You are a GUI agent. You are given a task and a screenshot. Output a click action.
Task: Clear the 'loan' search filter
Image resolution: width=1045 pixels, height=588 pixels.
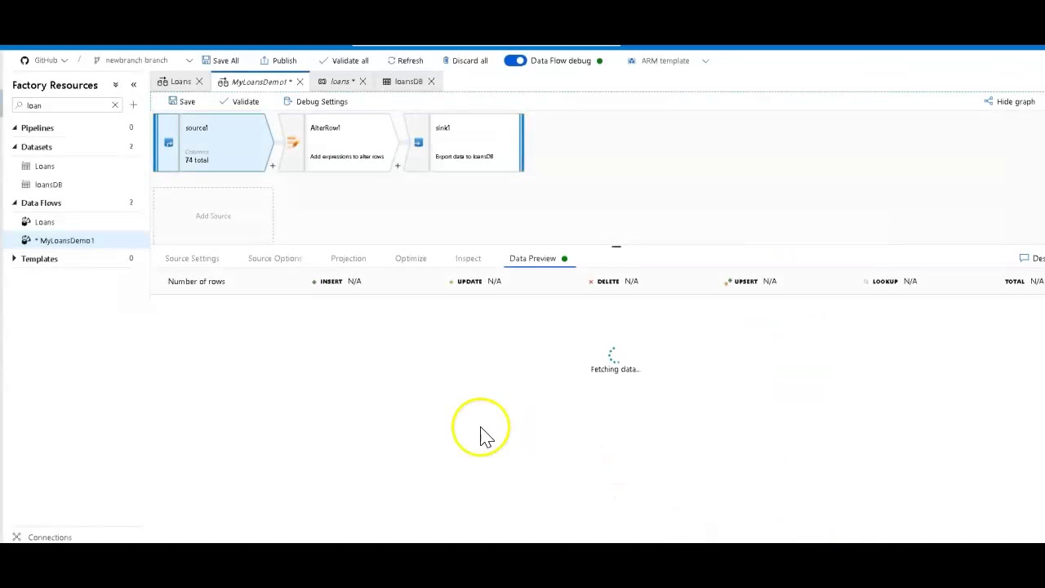click(114, 105)
